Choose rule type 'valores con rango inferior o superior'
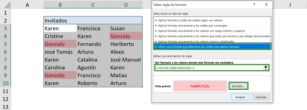307x110 pixels. pos(212,31)
